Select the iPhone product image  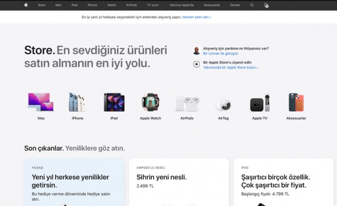(x=78, y=102)
